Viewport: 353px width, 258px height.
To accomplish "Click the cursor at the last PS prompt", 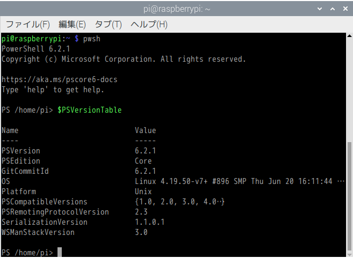I will (60, 253).
